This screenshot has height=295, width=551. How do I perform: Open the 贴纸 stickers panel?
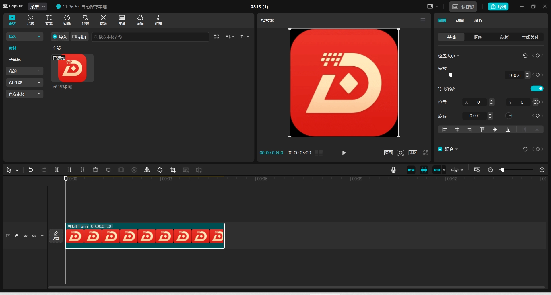67,20
